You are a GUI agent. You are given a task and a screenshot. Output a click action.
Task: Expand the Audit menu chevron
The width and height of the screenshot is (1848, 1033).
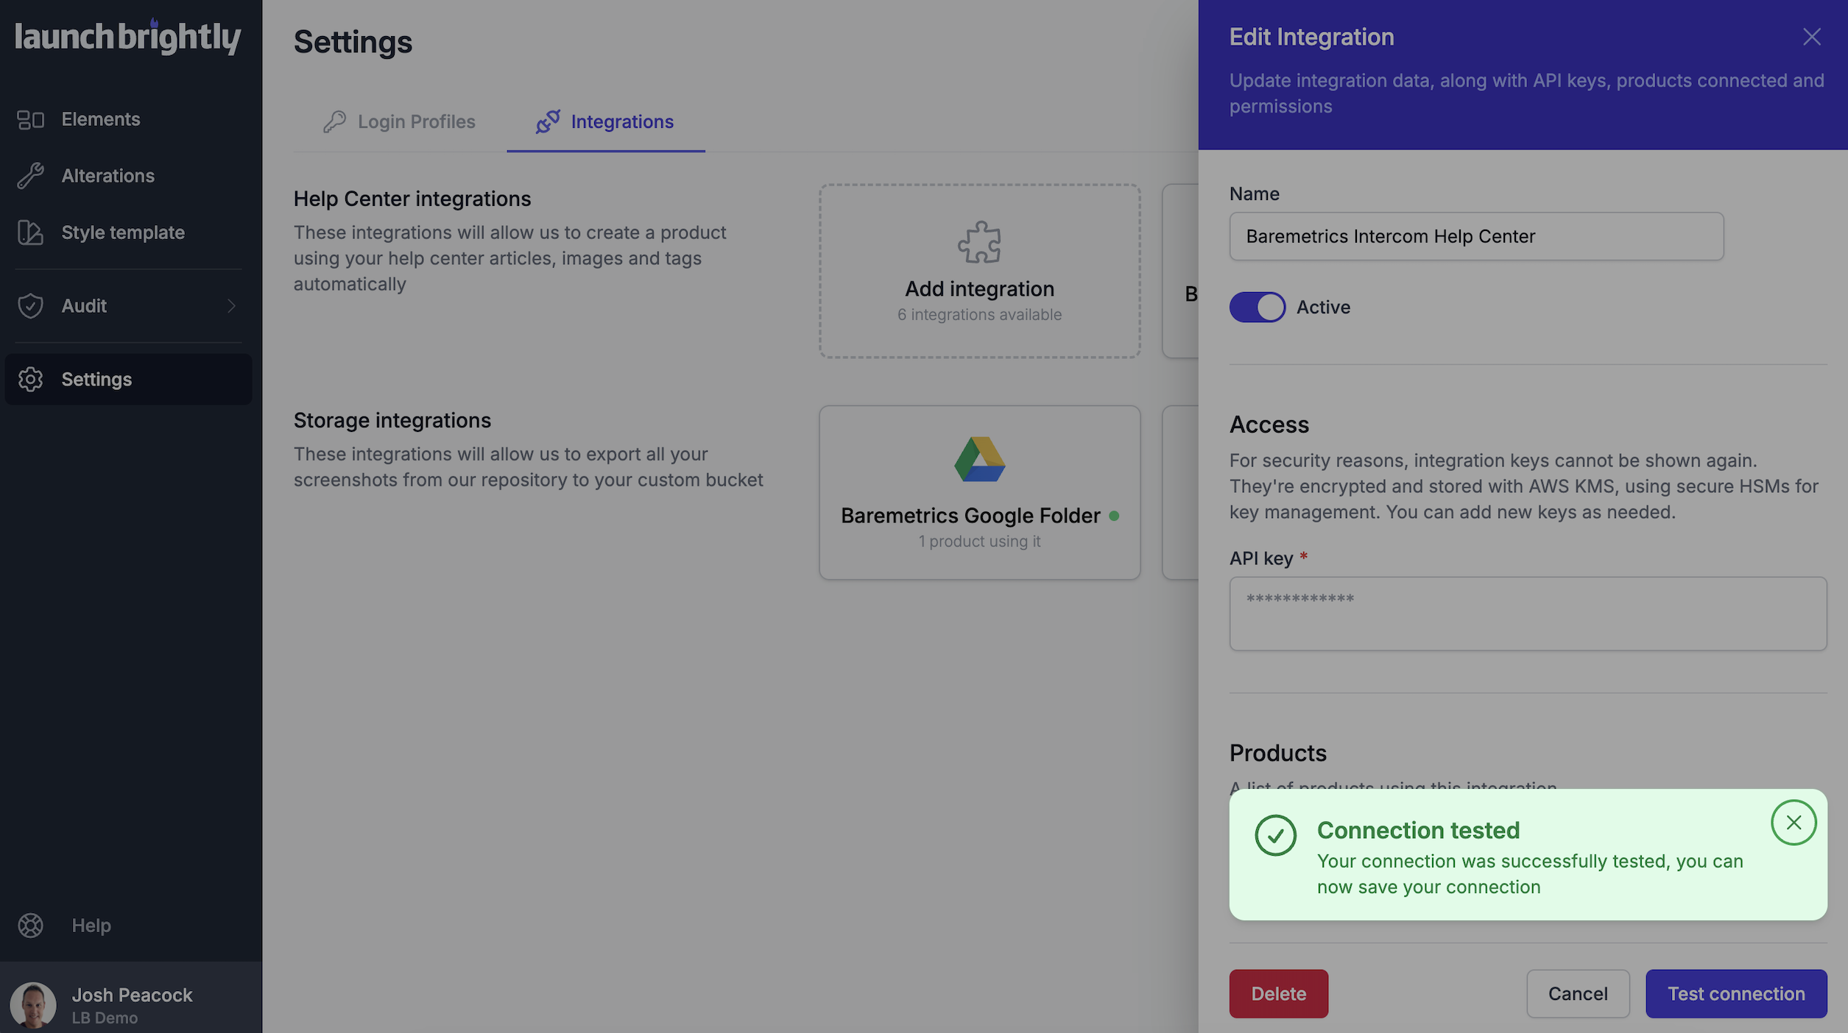pos(231,306)
